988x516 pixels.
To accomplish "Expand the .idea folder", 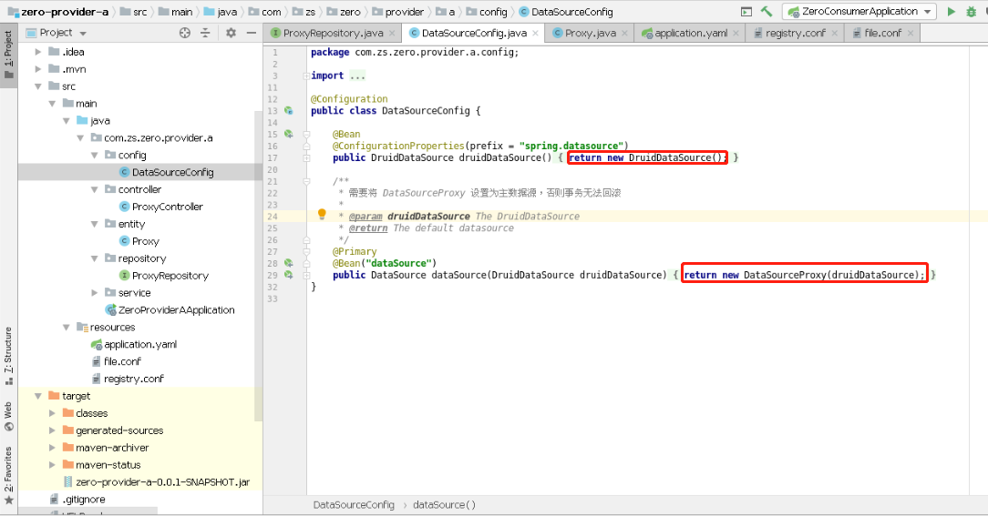I will point(38,52).
